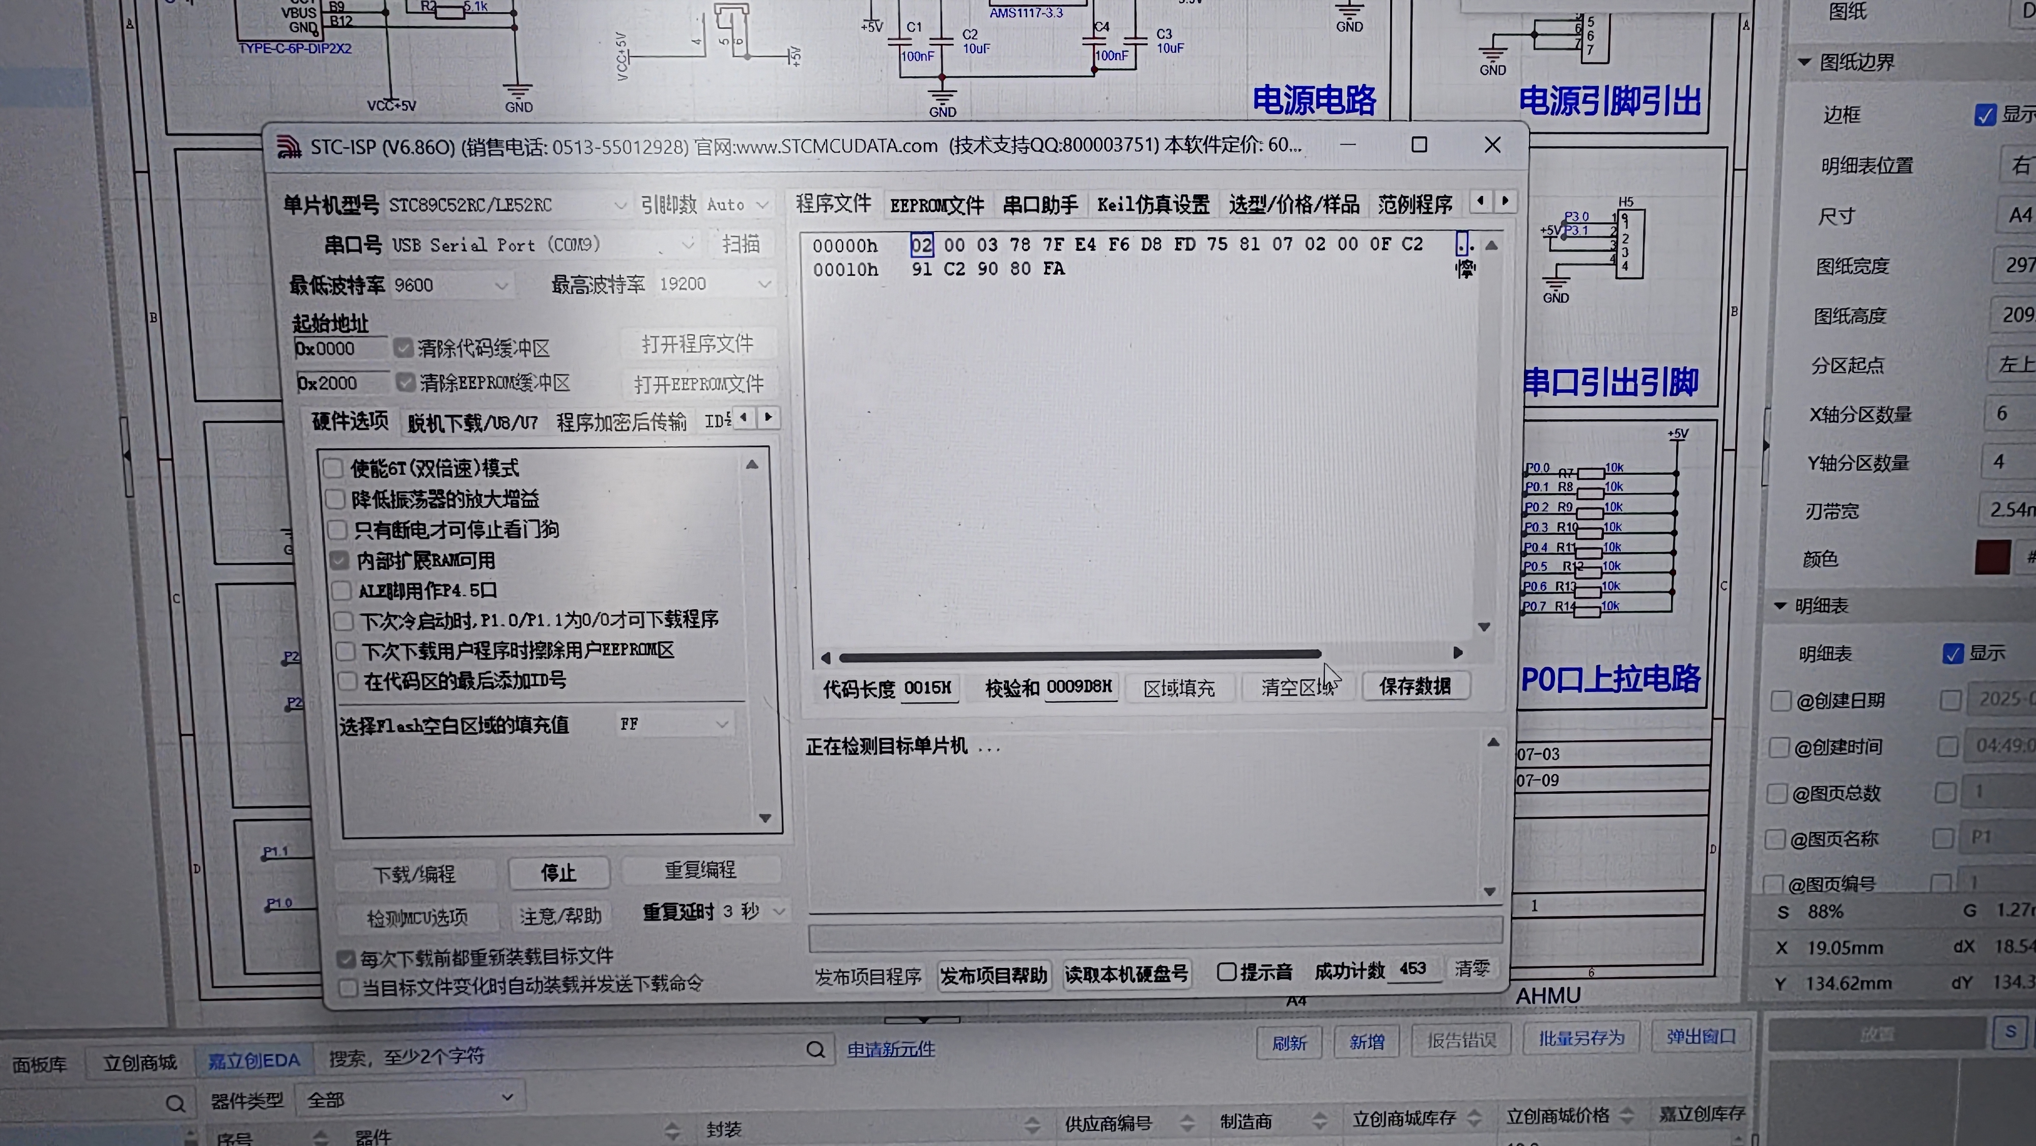The width and height of the screenshot is (2036, 1146).
Task: Click search magnifier icon in component search box
Action: point(815,1050)
